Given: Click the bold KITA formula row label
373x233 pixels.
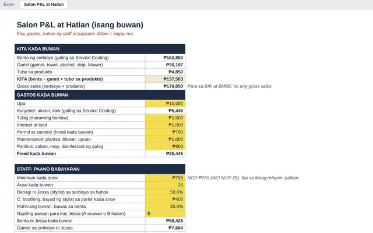Looking at the screenshot, I should click(80, 79).
